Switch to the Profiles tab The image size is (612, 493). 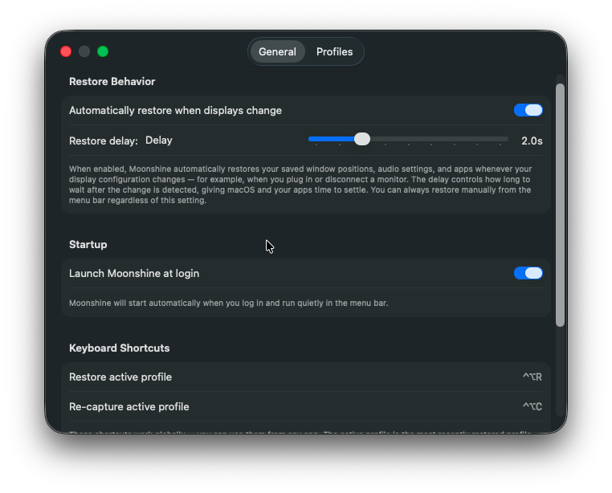(x=334, y=51)
